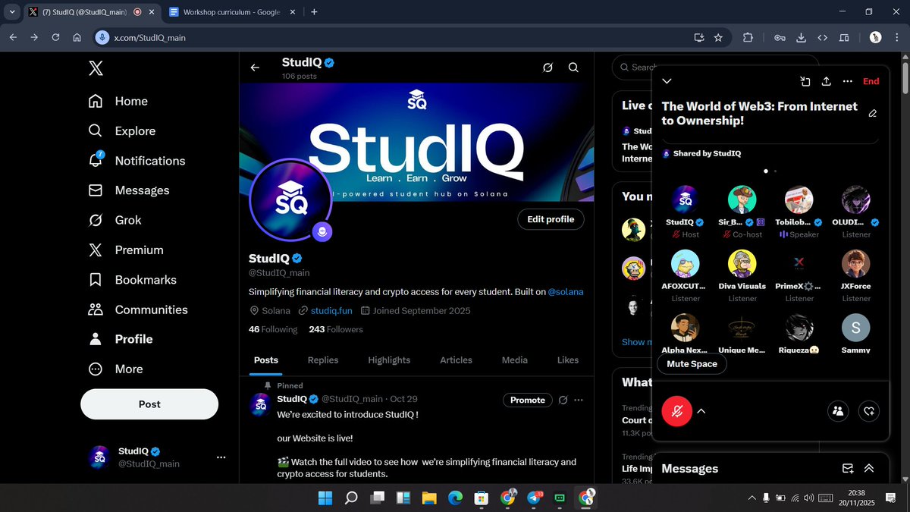Open the Media tab on StudIQ profile
This screenshot has height=512, width=910.
514,360
